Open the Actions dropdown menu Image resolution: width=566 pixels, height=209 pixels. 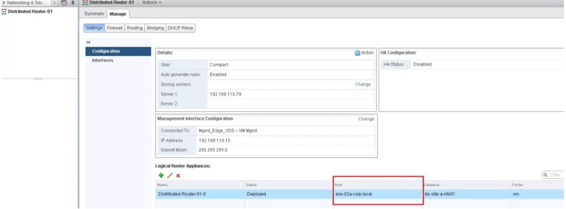152,3
